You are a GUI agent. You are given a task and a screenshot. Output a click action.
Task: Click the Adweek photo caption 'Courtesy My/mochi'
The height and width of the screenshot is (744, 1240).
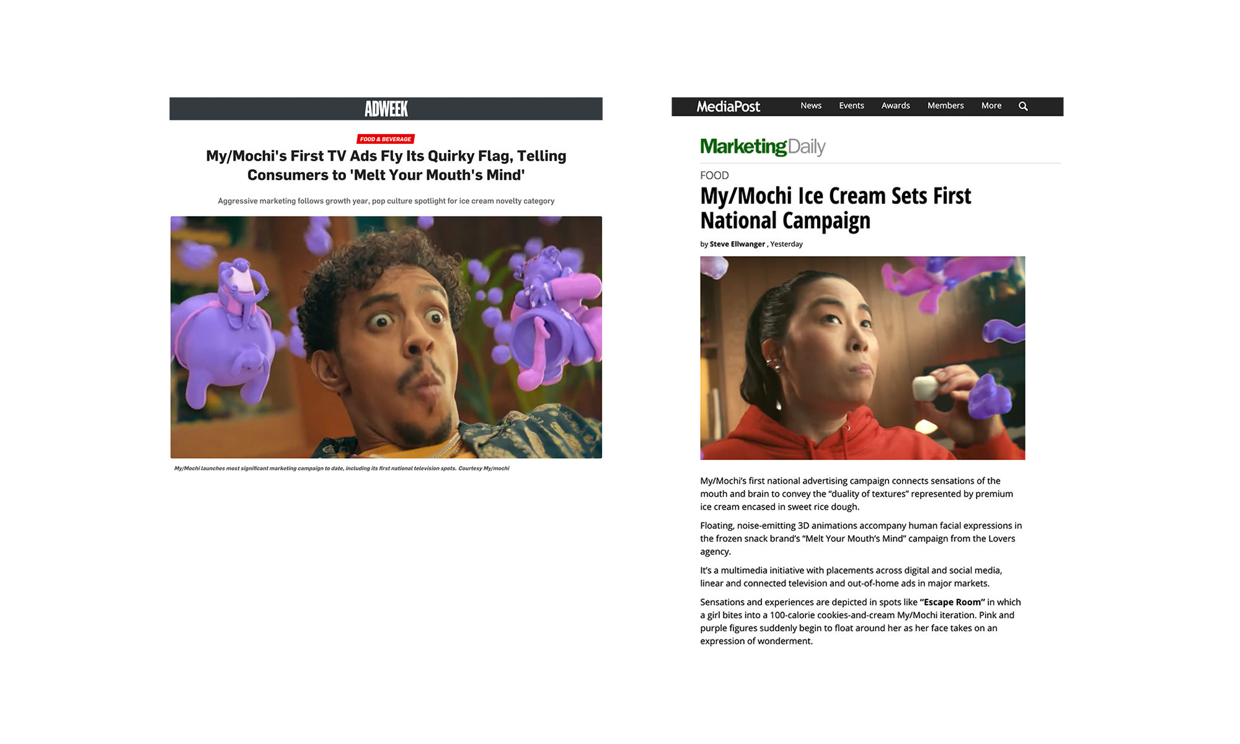pyautogui.click(x=484, y=468)
